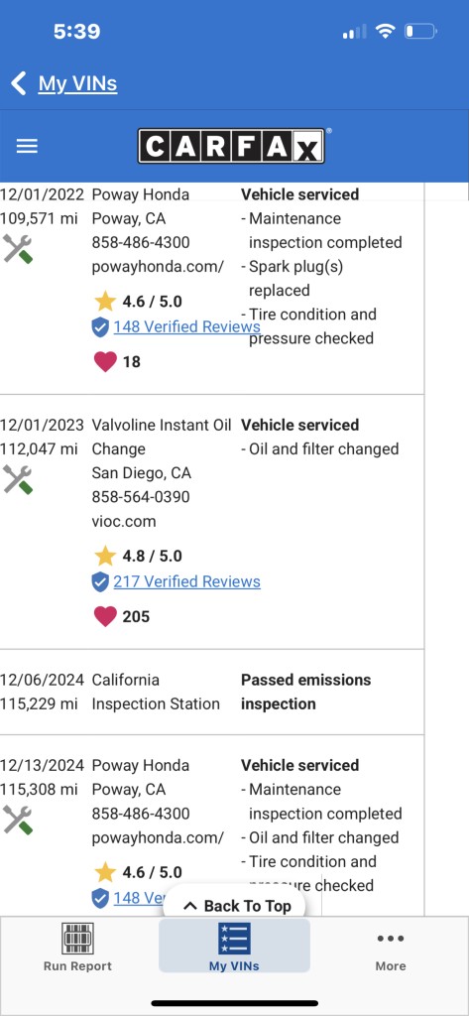Tap the CARFAX logo
Viewport: 469px width, 1016px height.
tap(231, 146)
